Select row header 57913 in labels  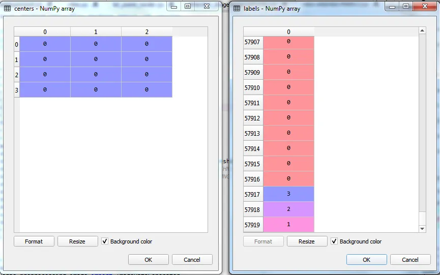[x=253, y=133]
